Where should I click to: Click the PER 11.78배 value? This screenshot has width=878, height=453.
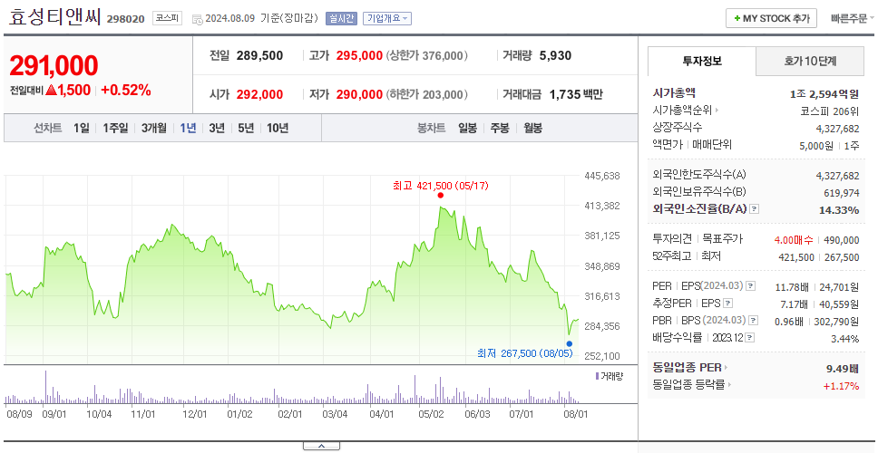[x=792, y=287]
